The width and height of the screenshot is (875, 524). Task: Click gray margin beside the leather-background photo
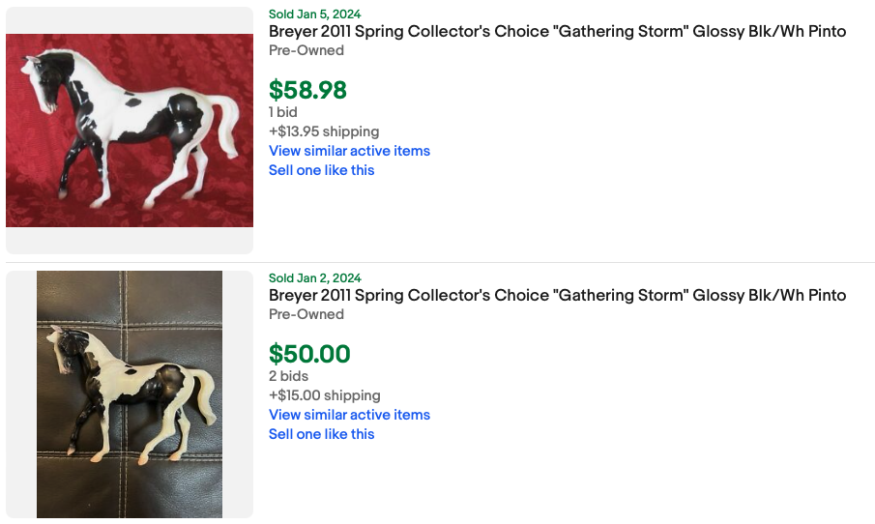[21, 393]
